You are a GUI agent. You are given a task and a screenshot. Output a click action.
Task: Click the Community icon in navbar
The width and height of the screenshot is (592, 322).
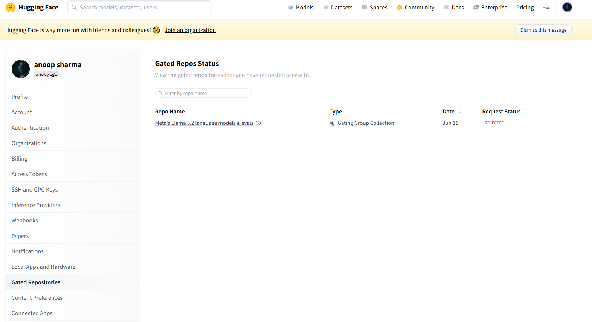[400, 8]
